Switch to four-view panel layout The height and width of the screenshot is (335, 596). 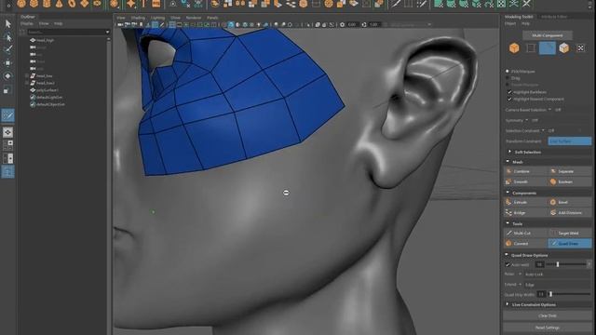click(x=8, y=145)
